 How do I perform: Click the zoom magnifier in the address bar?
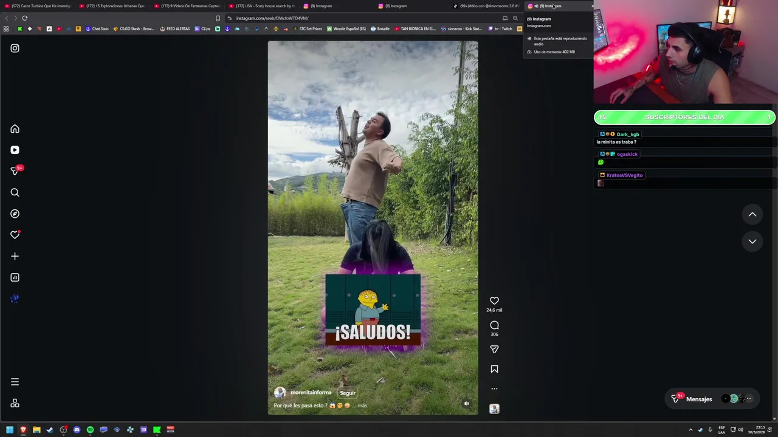(515, 18)
